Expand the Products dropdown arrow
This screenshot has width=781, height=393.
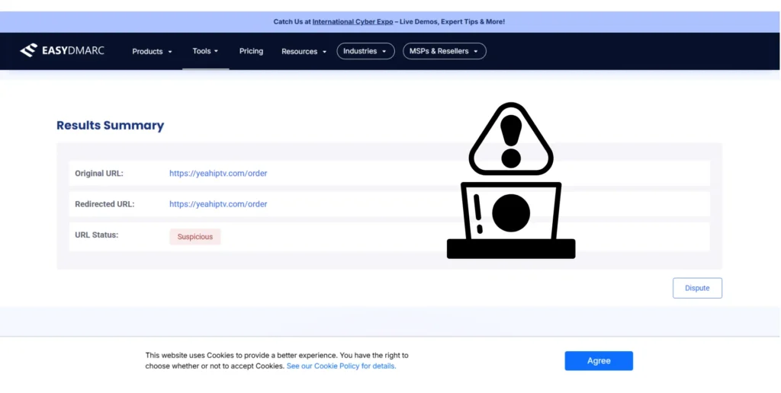pyautogui.click(x=170, y=52)
